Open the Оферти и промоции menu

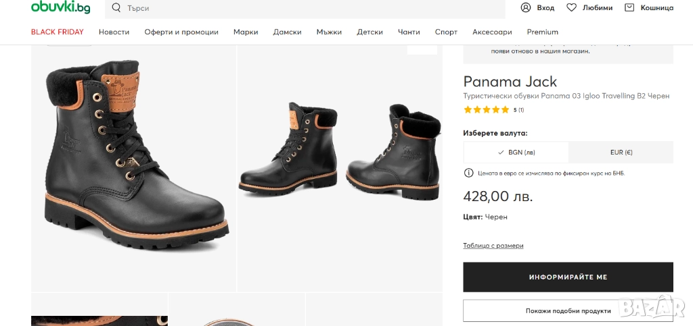click(x=181, y=32)
